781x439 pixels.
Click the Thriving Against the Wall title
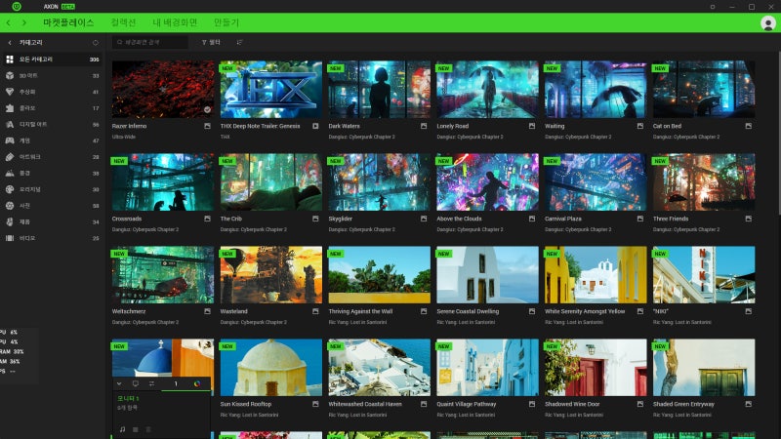click(x=360, y=311)
